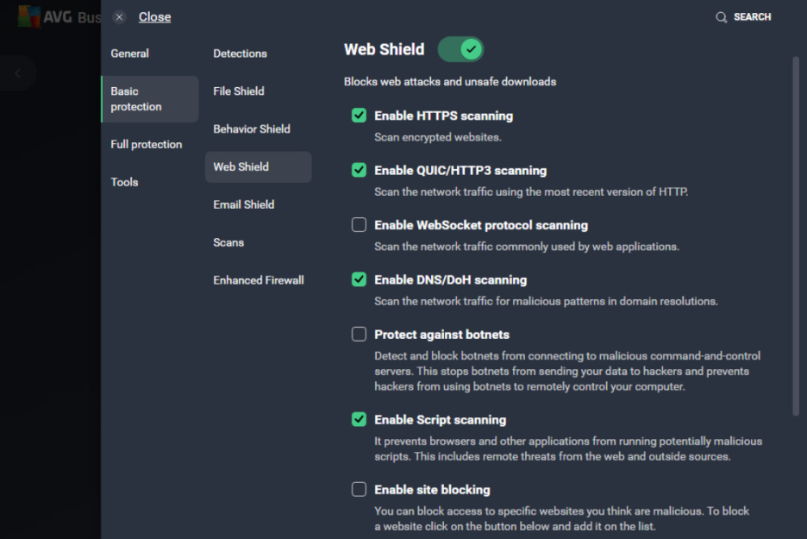Image resolution: width=807 pixels, height=539 pixels.
Task: Uncheck Enable QUIC/HTTP3 scanning
Action: (x=359, y=170)
